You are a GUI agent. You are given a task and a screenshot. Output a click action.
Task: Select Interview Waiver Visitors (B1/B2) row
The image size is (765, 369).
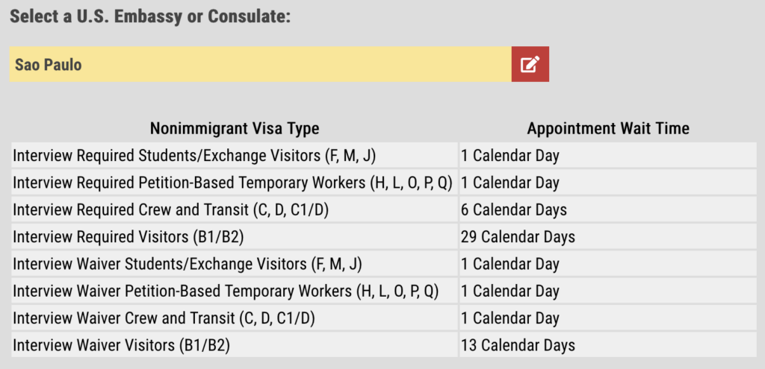(x=384, y=345)
